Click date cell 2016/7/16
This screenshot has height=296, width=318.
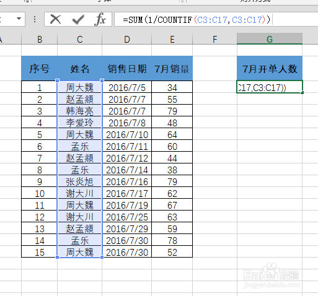coord(127,181)
